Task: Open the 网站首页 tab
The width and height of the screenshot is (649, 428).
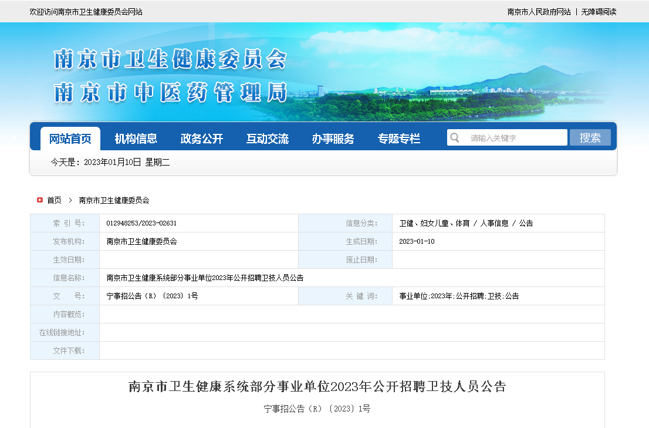Action: pyautogui.click(x=70, y=139)
